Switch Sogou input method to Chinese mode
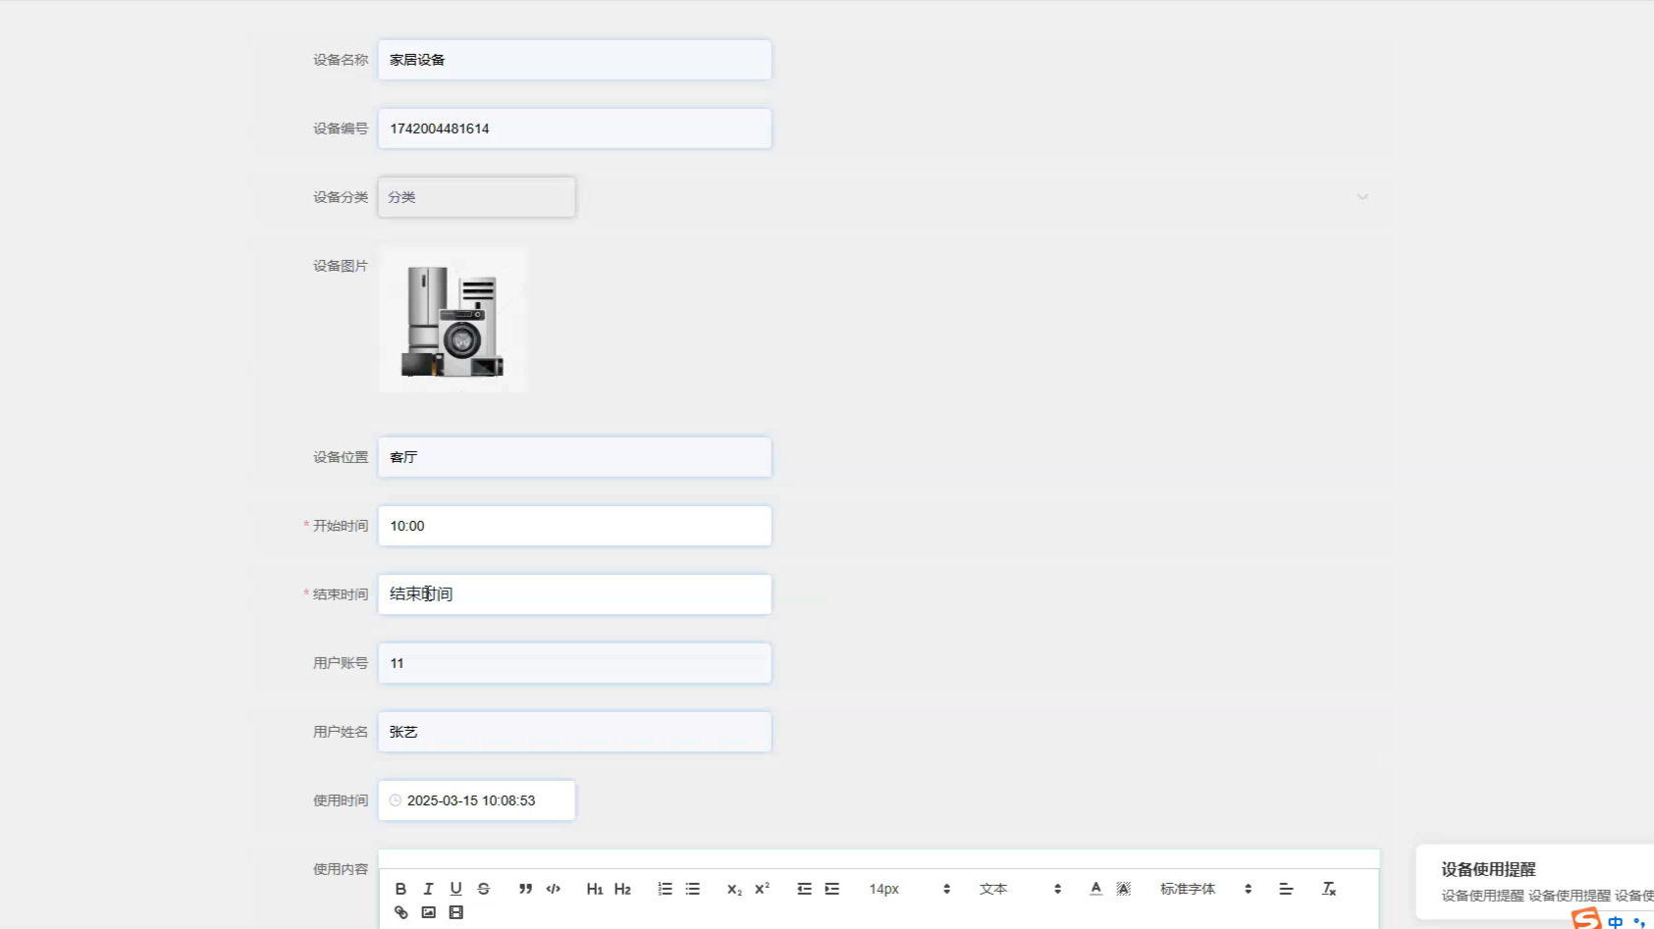Viewport: 1654px width, 929px height. (1615, 920)
